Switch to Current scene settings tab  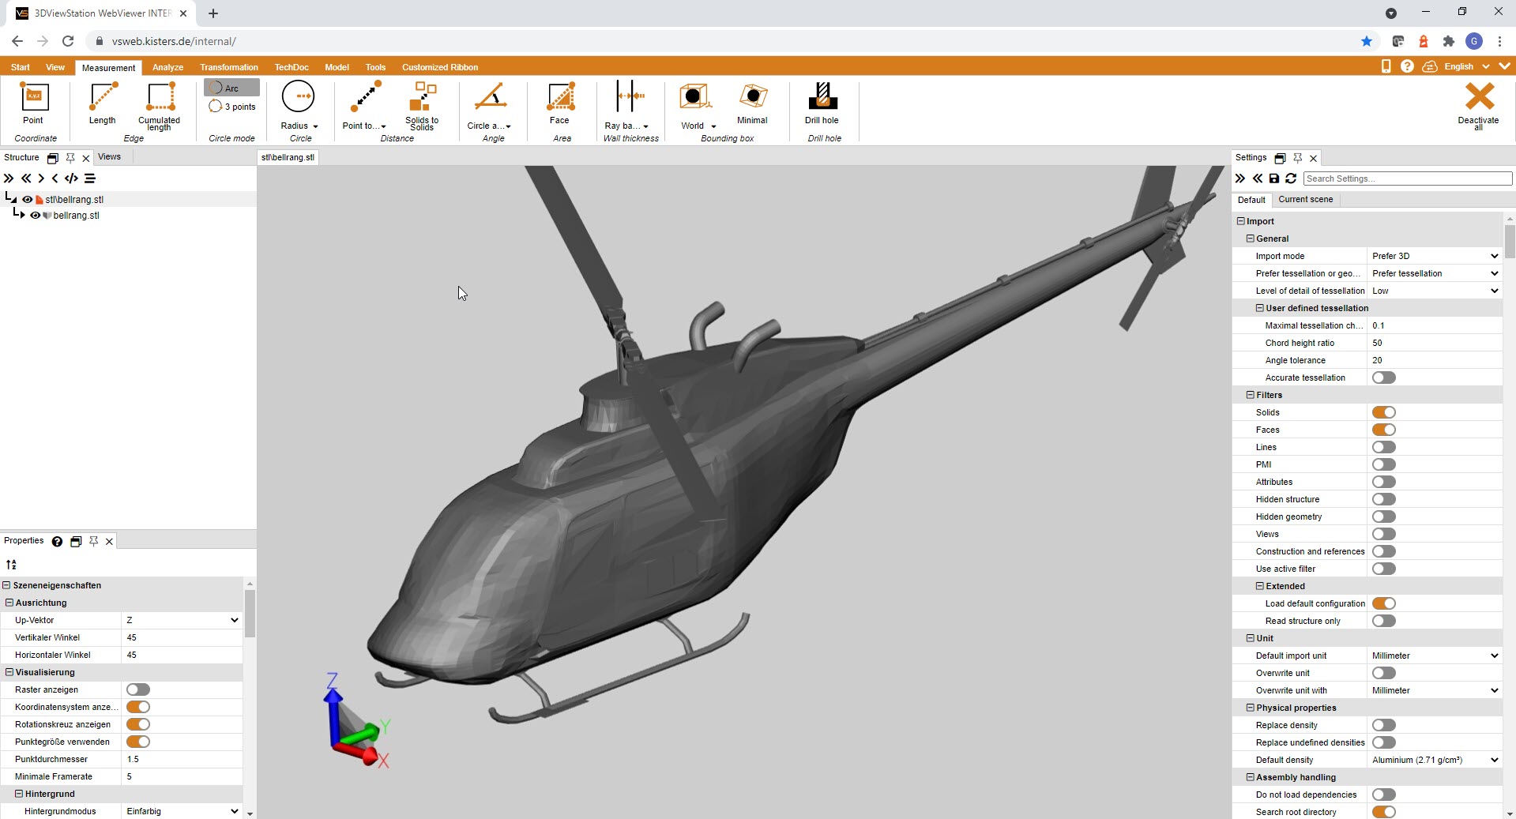[x=1306, y=199]
